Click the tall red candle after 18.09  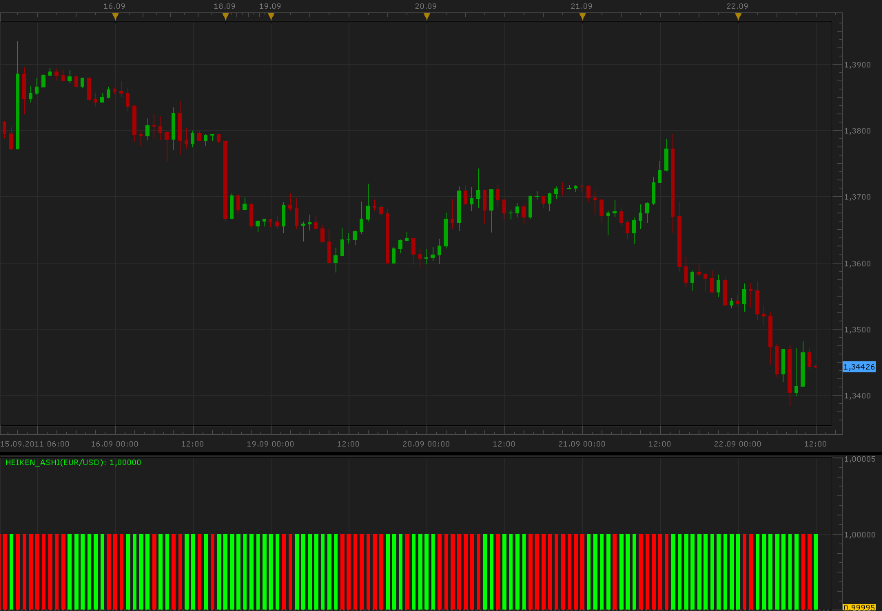click(x=225, y=180)
